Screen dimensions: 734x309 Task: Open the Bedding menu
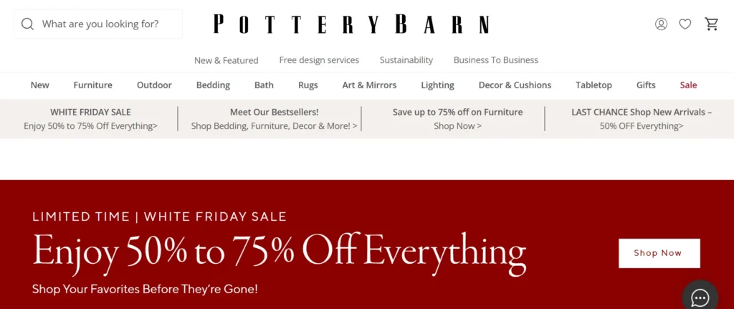click(213, 85)
